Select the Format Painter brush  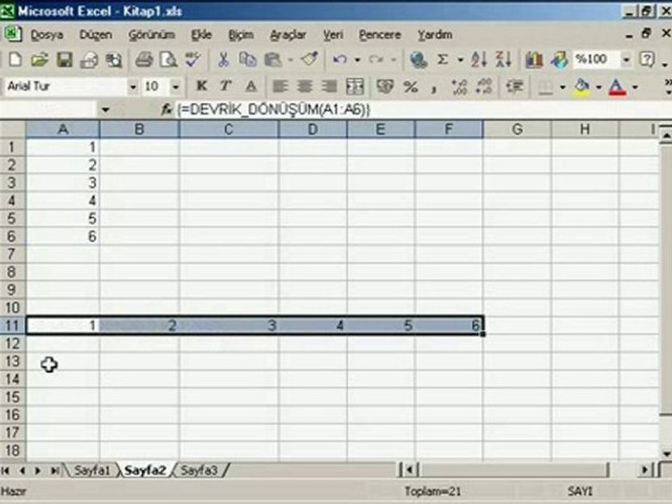click(x=309, y=59)
